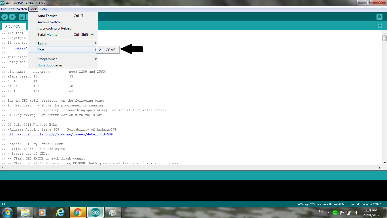Launch Serial Monitor from Tools menu
387x218 pixels.
point(63,35)
